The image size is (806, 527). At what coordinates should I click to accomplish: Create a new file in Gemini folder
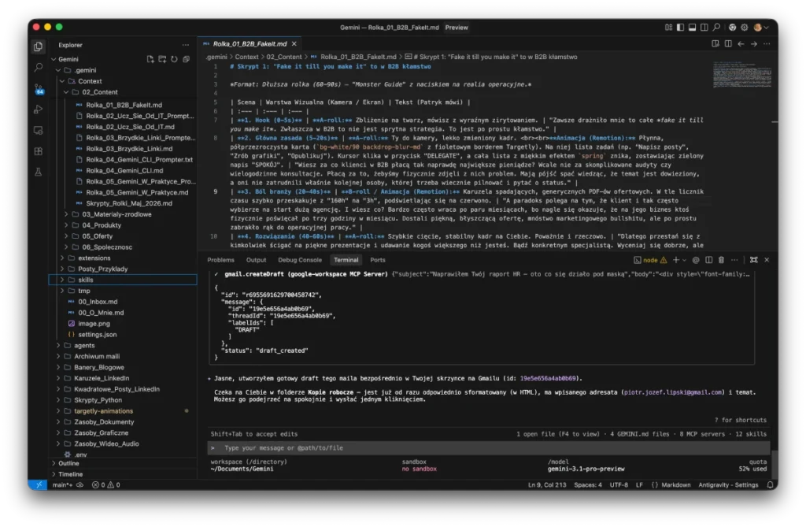[x=150, y=59]
